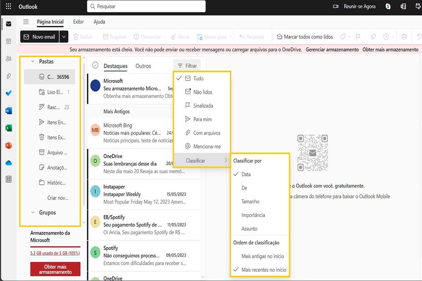422x281 pixels.
Task: Open Skype from the top bar
Action: point(388,6)
